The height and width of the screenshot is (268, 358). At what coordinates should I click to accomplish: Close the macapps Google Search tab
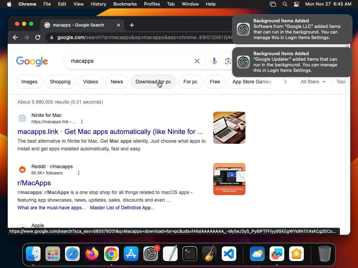(119, 25)
